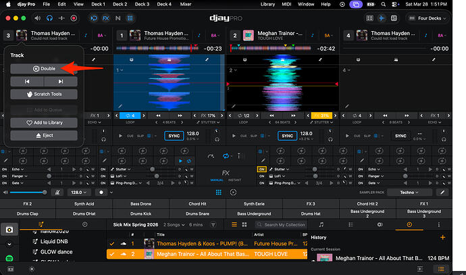466x275 pixels.
Task: Toggle the Neural Mix icon in toolbar
Action: 118,18
